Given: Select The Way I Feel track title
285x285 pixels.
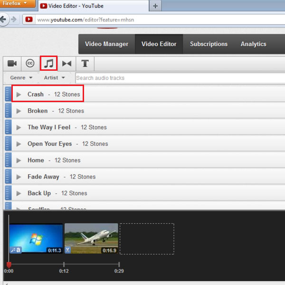Looking at the screenshot, I should [x=49, y=127].
